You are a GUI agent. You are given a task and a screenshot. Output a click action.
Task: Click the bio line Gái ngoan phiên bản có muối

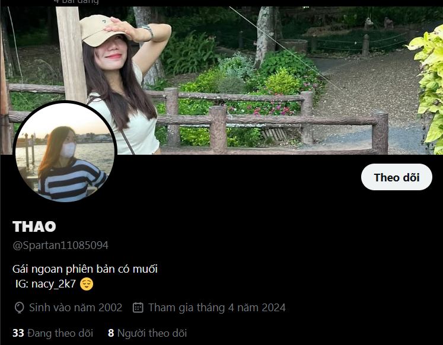pyautogui.click(x=85, y=269)
